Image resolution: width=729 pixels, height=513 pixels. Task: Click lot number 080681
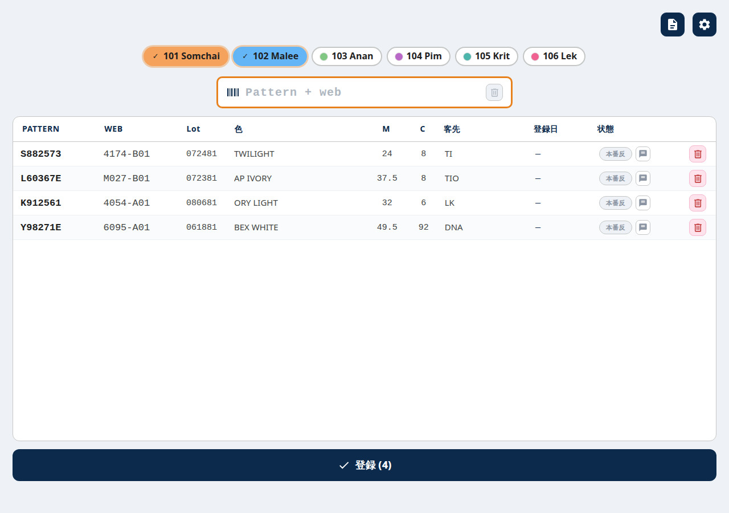point(202,203)
